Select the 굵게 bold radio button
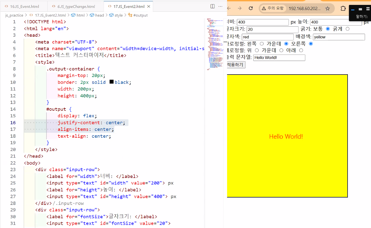 pos(348,29)
